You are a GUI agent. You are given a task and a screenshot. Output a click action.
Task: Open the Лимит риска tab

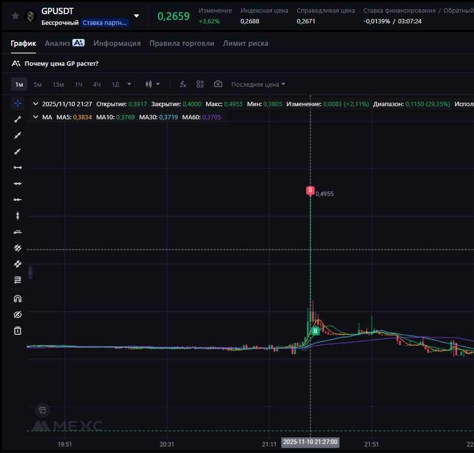[245, 43]
